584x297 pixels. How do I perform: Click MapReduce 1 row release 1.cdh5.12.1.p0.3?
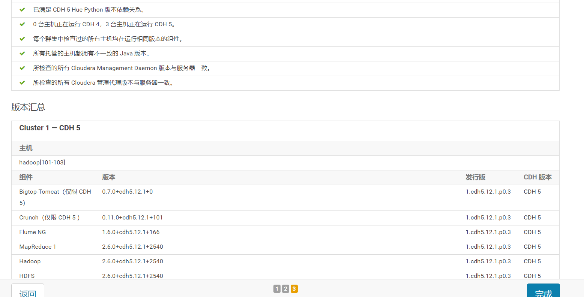pyautogui.click(x=488, y=247)
